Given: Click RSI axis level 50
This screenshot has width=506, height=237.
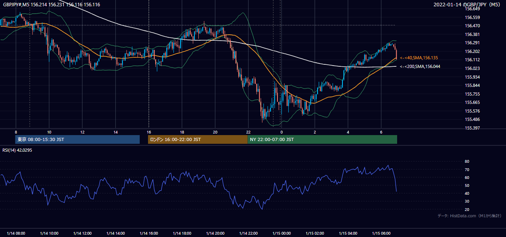Looking at the screenshot, I should (x=467, y=185).
